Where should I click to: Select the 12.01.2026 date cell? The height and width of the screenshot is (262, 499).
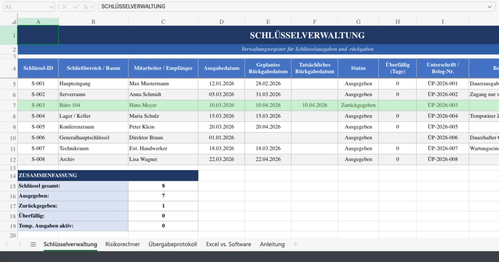coord(221,84)
